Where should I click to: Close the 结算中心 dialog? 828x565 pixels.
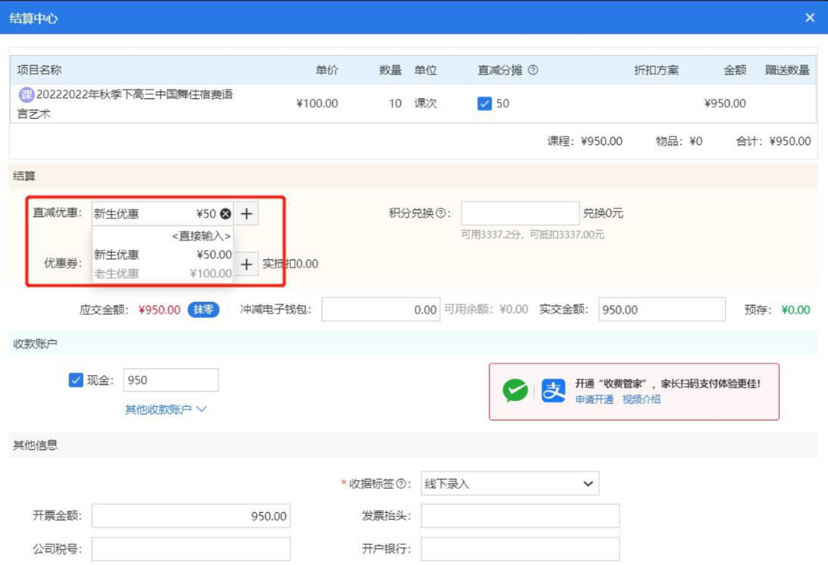(x=810, y=18)
